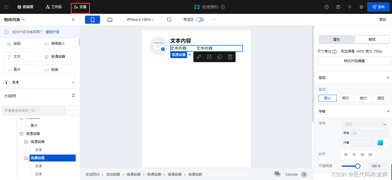Select the 普通容器 container component
Image resolution: width=392 pixels, height=180 pixels.
pyautogui.click(x=59, y=57)
